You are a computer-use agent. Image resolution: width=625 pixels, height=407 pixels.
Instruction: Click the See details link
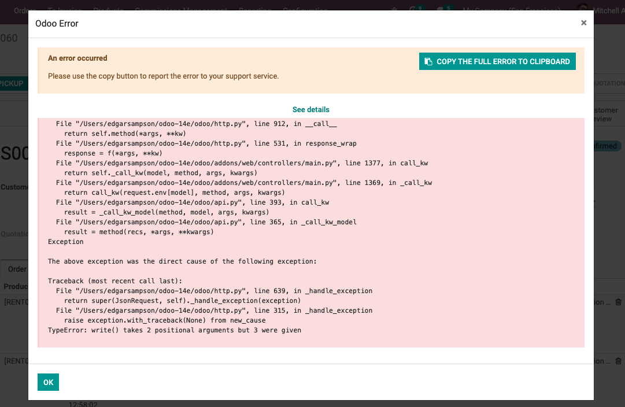click(x=310, y=110)
